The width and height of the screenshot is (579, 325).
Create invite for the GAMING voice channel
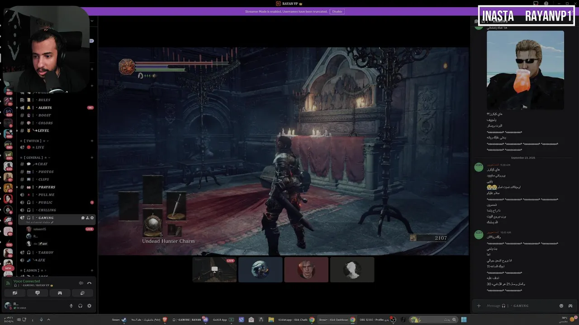coord(87,218)
